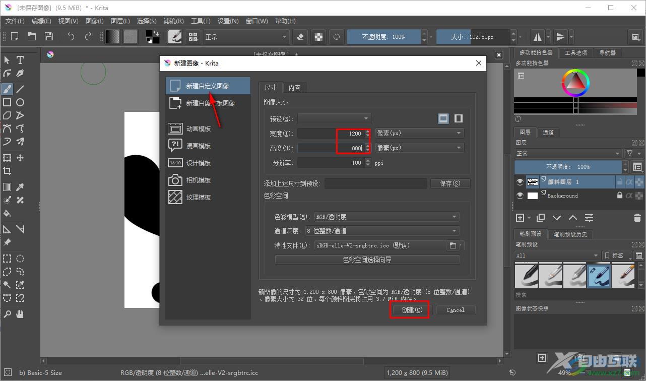Image resolution: width=646 pixels, height=381 pixels.
Task: Delete layer with trash icon
Action: pos(637,218)
